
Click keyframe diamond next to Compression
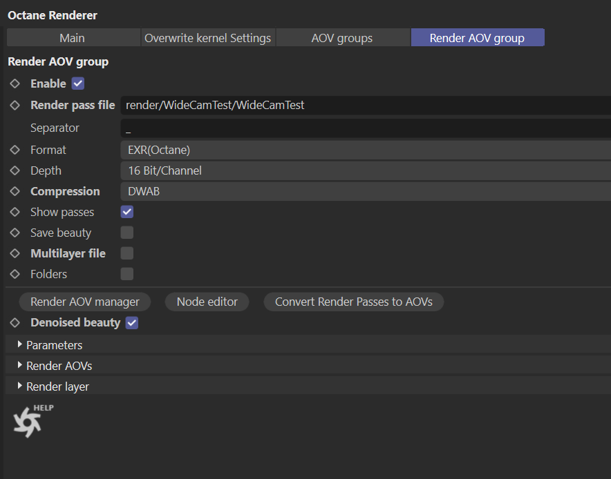coord(15,191)
